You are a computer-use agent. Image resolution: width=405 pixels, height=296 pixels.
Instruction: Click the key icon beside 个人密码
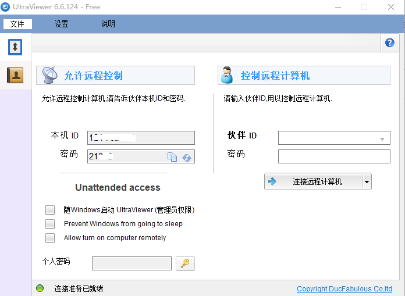point(185,263)
